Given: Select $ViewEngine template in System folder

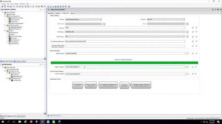Looking at the screenshot, I should click(15, 42).
